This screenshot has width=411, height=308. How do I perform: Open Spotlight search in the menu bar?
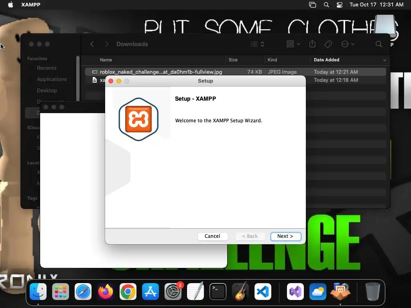[x=326, y=5]
